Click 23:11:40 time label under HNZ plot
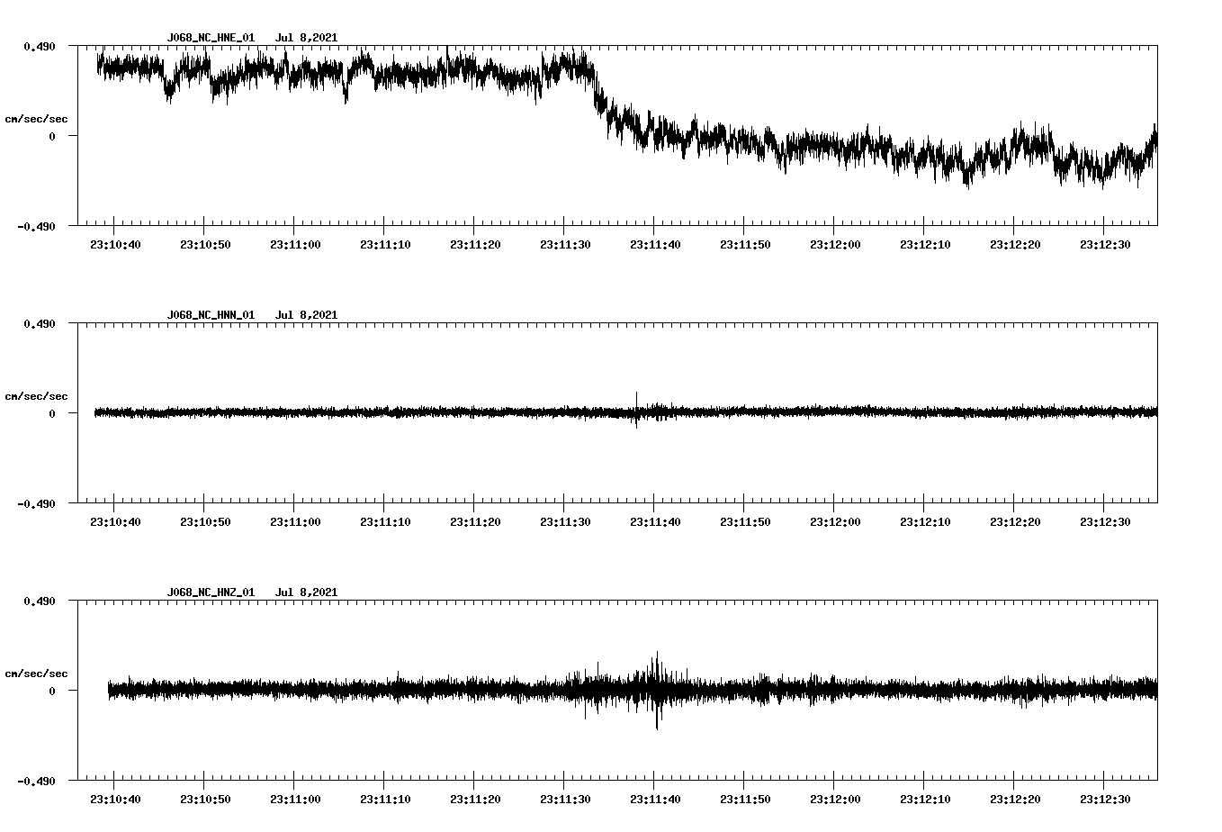Viewport: 1222px width, 832px height. (x=655, y=800)
